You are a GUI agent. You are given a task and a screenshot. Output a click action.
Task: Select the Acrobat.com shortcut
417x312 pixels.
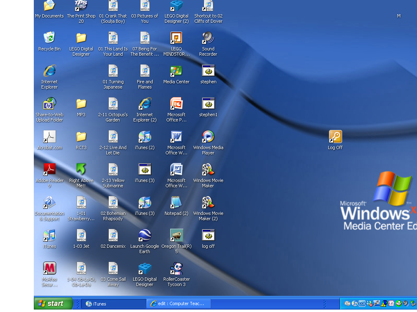49,140
